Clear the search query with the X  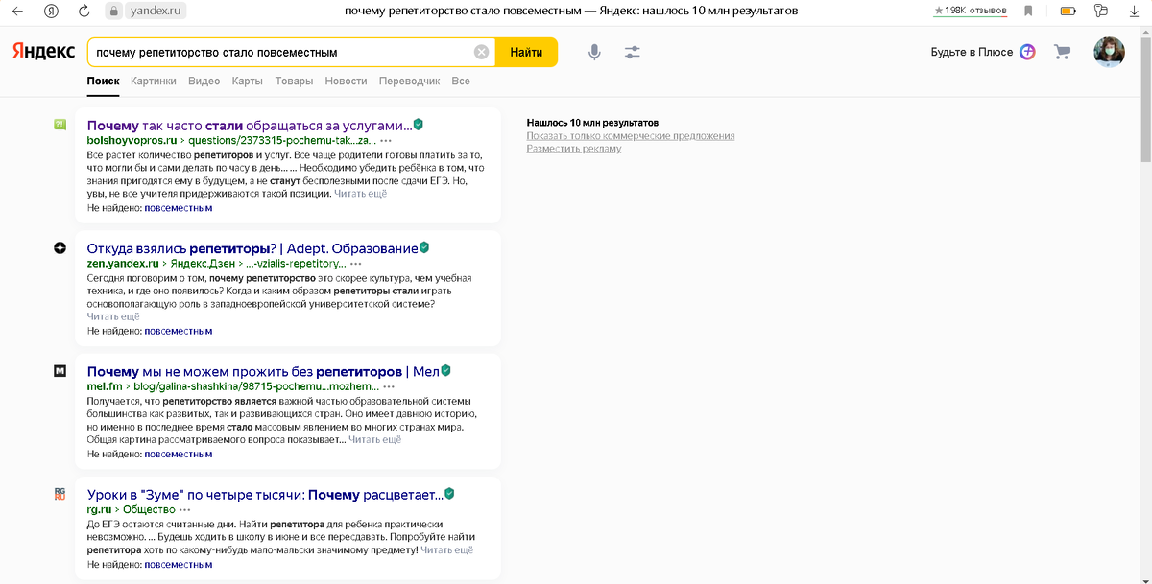[x=482, y=52]
